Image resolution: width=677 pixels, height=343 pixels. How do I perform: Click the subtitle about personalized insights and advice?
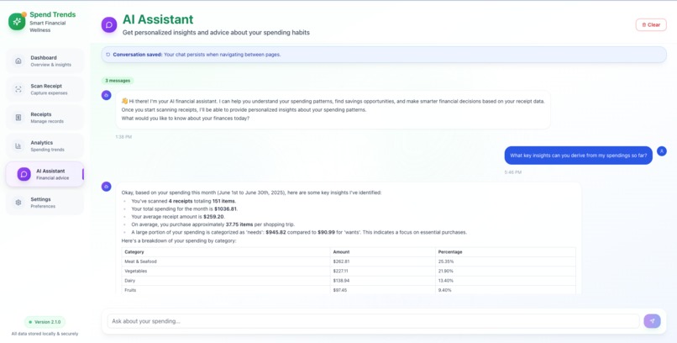pyautogui.click(x=216, y=33)
